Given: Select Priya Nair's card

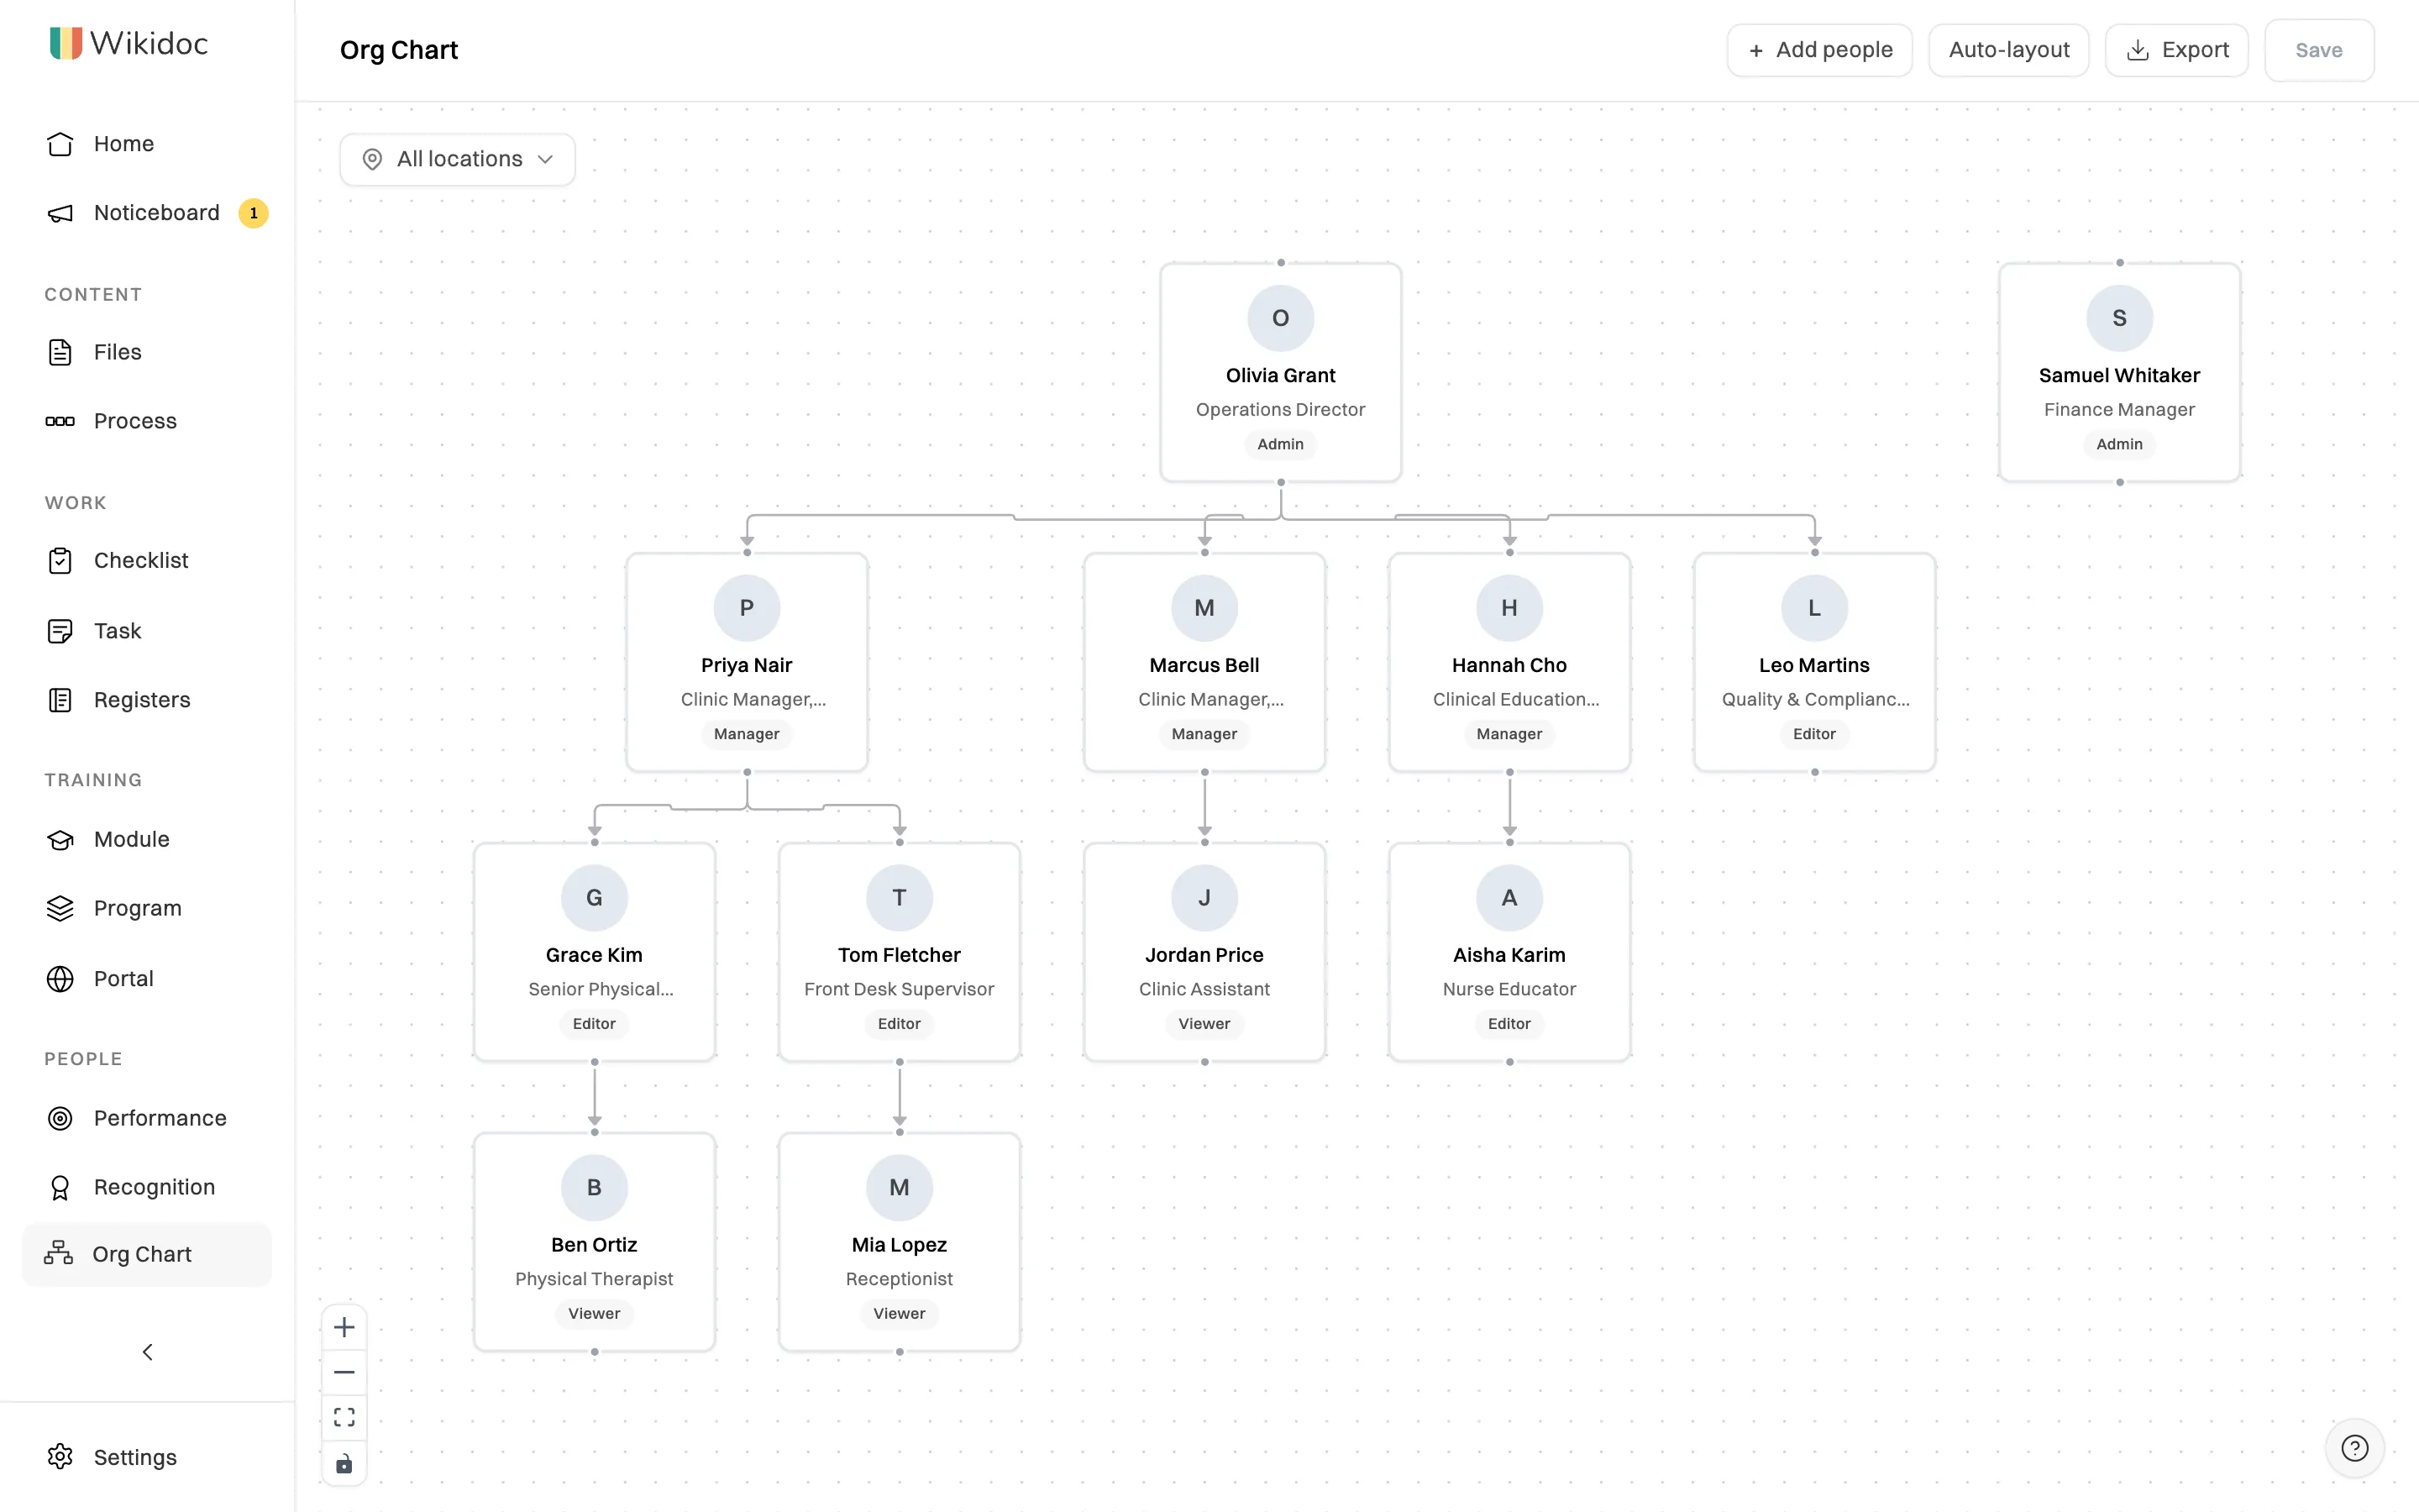Looking at the screenshot, I should tap(747, 662).
